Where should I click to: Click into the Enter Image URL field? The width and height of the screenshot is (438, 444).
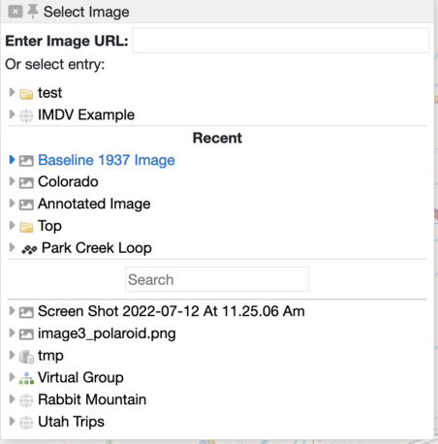click(x=281, y=41)
